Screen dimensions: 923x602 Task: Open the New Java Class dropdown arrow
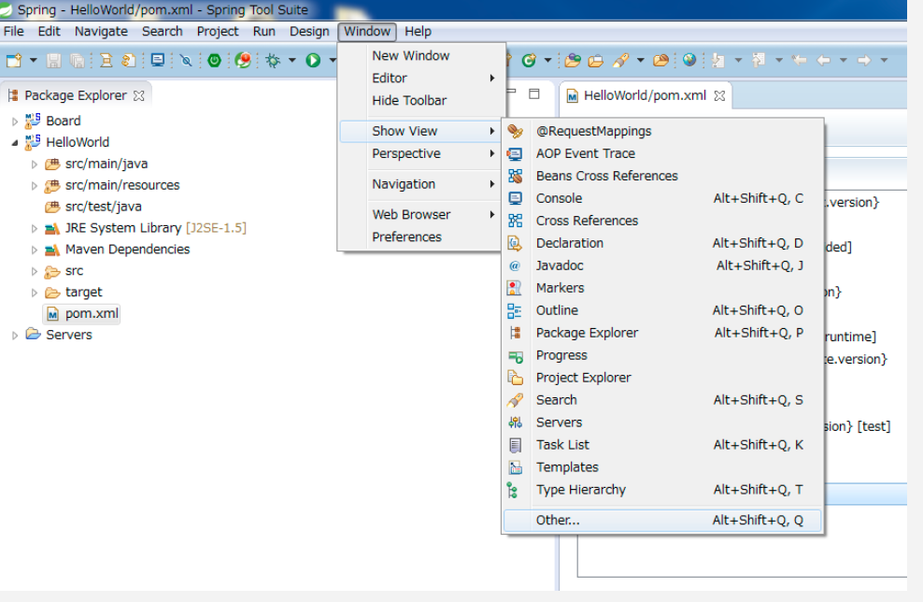point(547,60)
